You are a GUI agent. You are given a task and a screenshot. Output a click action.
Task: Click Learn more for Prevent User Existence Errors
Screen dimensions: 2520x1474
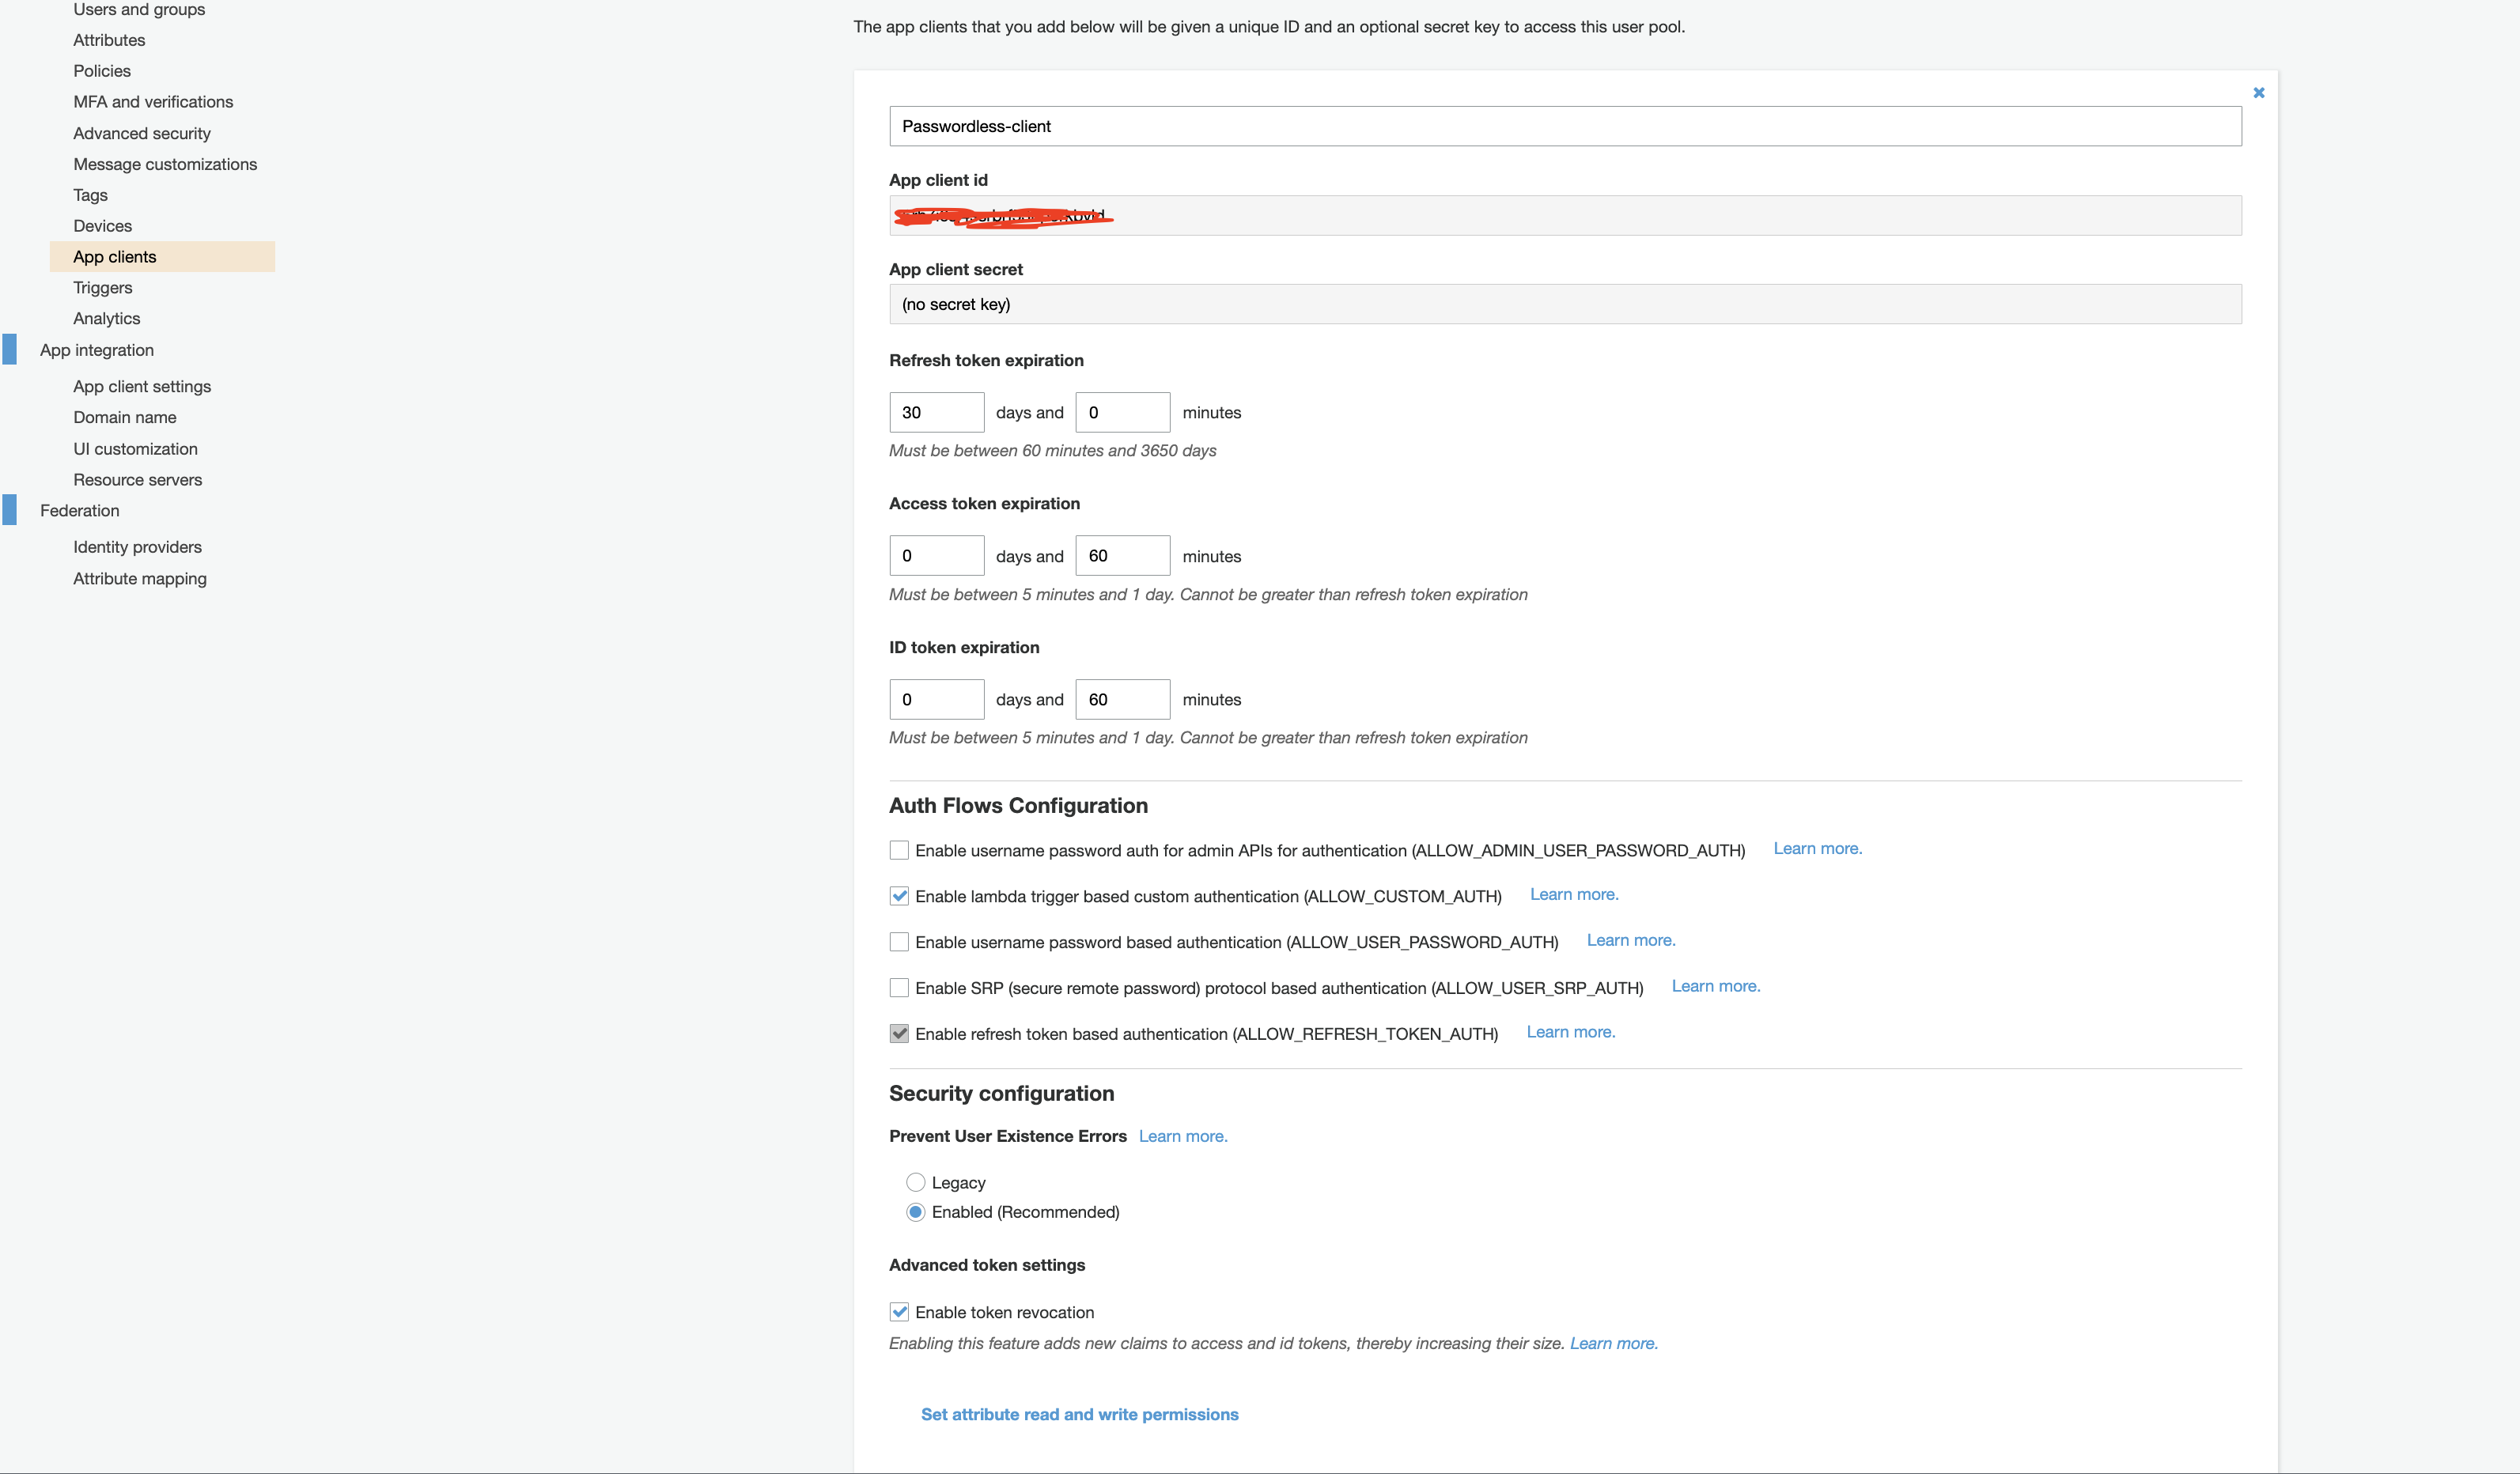(x=1182, y=1137)
